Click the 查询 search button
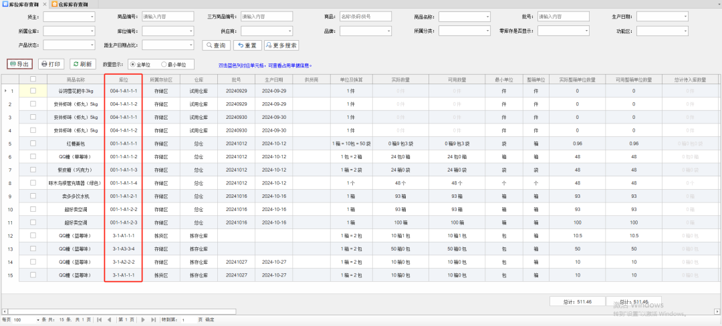 216,45
